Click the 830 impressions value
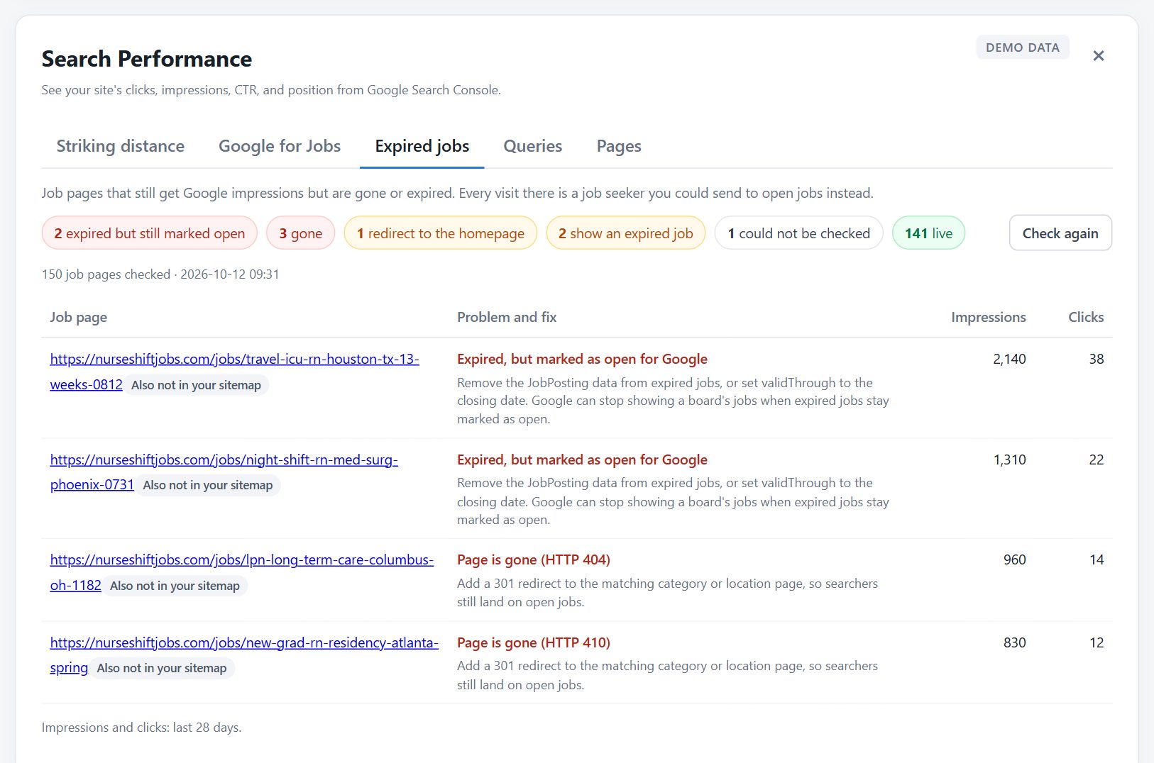Image resolution: width=1154 pixels, height=763 pixels. click(x=1015, y=643)
